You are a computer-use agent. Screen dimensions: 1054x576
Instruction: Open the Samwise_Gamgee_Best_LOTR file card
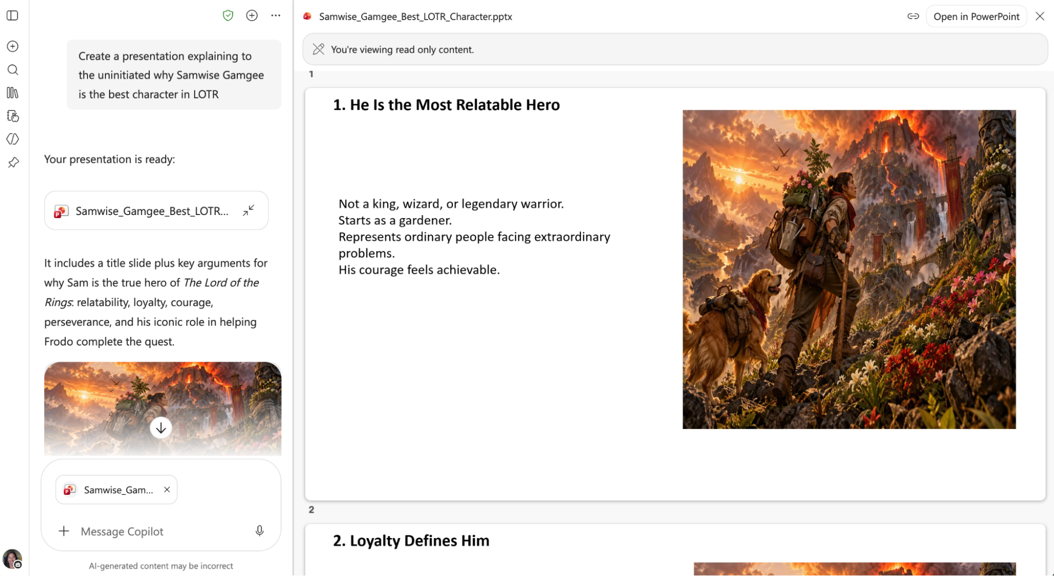(156, 211)
